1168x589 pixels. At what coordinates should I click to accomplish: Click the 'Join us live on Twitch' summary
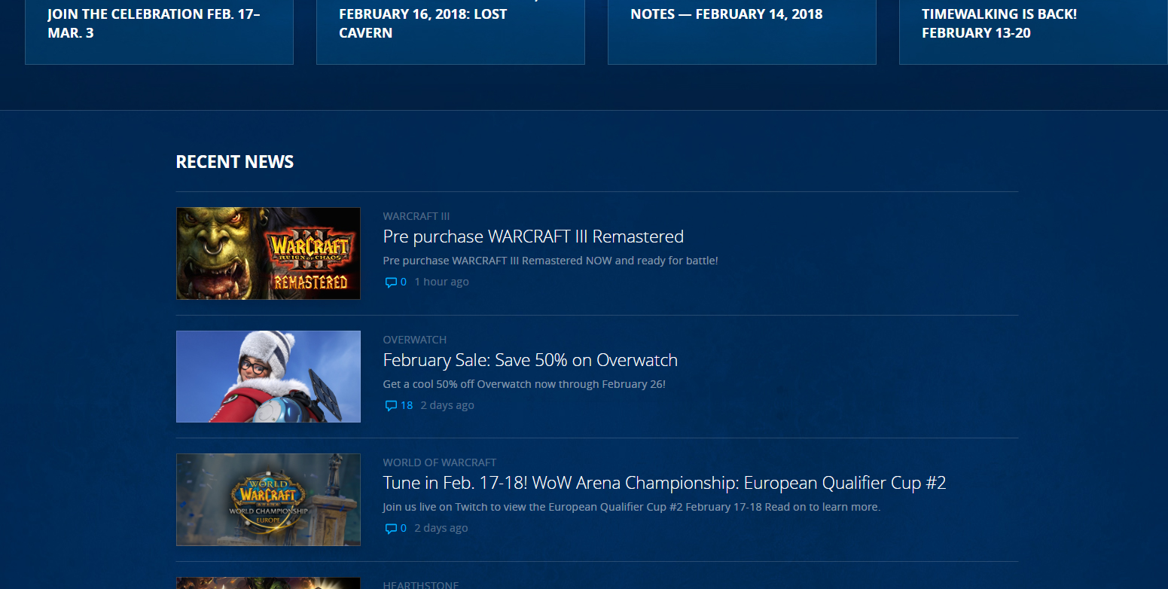631,507
